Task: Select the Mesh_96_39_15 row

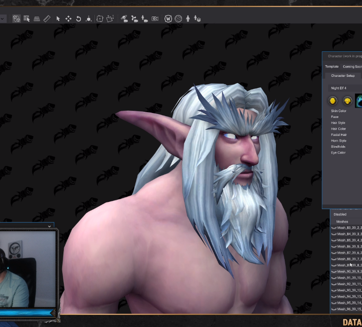Action: 346,309
